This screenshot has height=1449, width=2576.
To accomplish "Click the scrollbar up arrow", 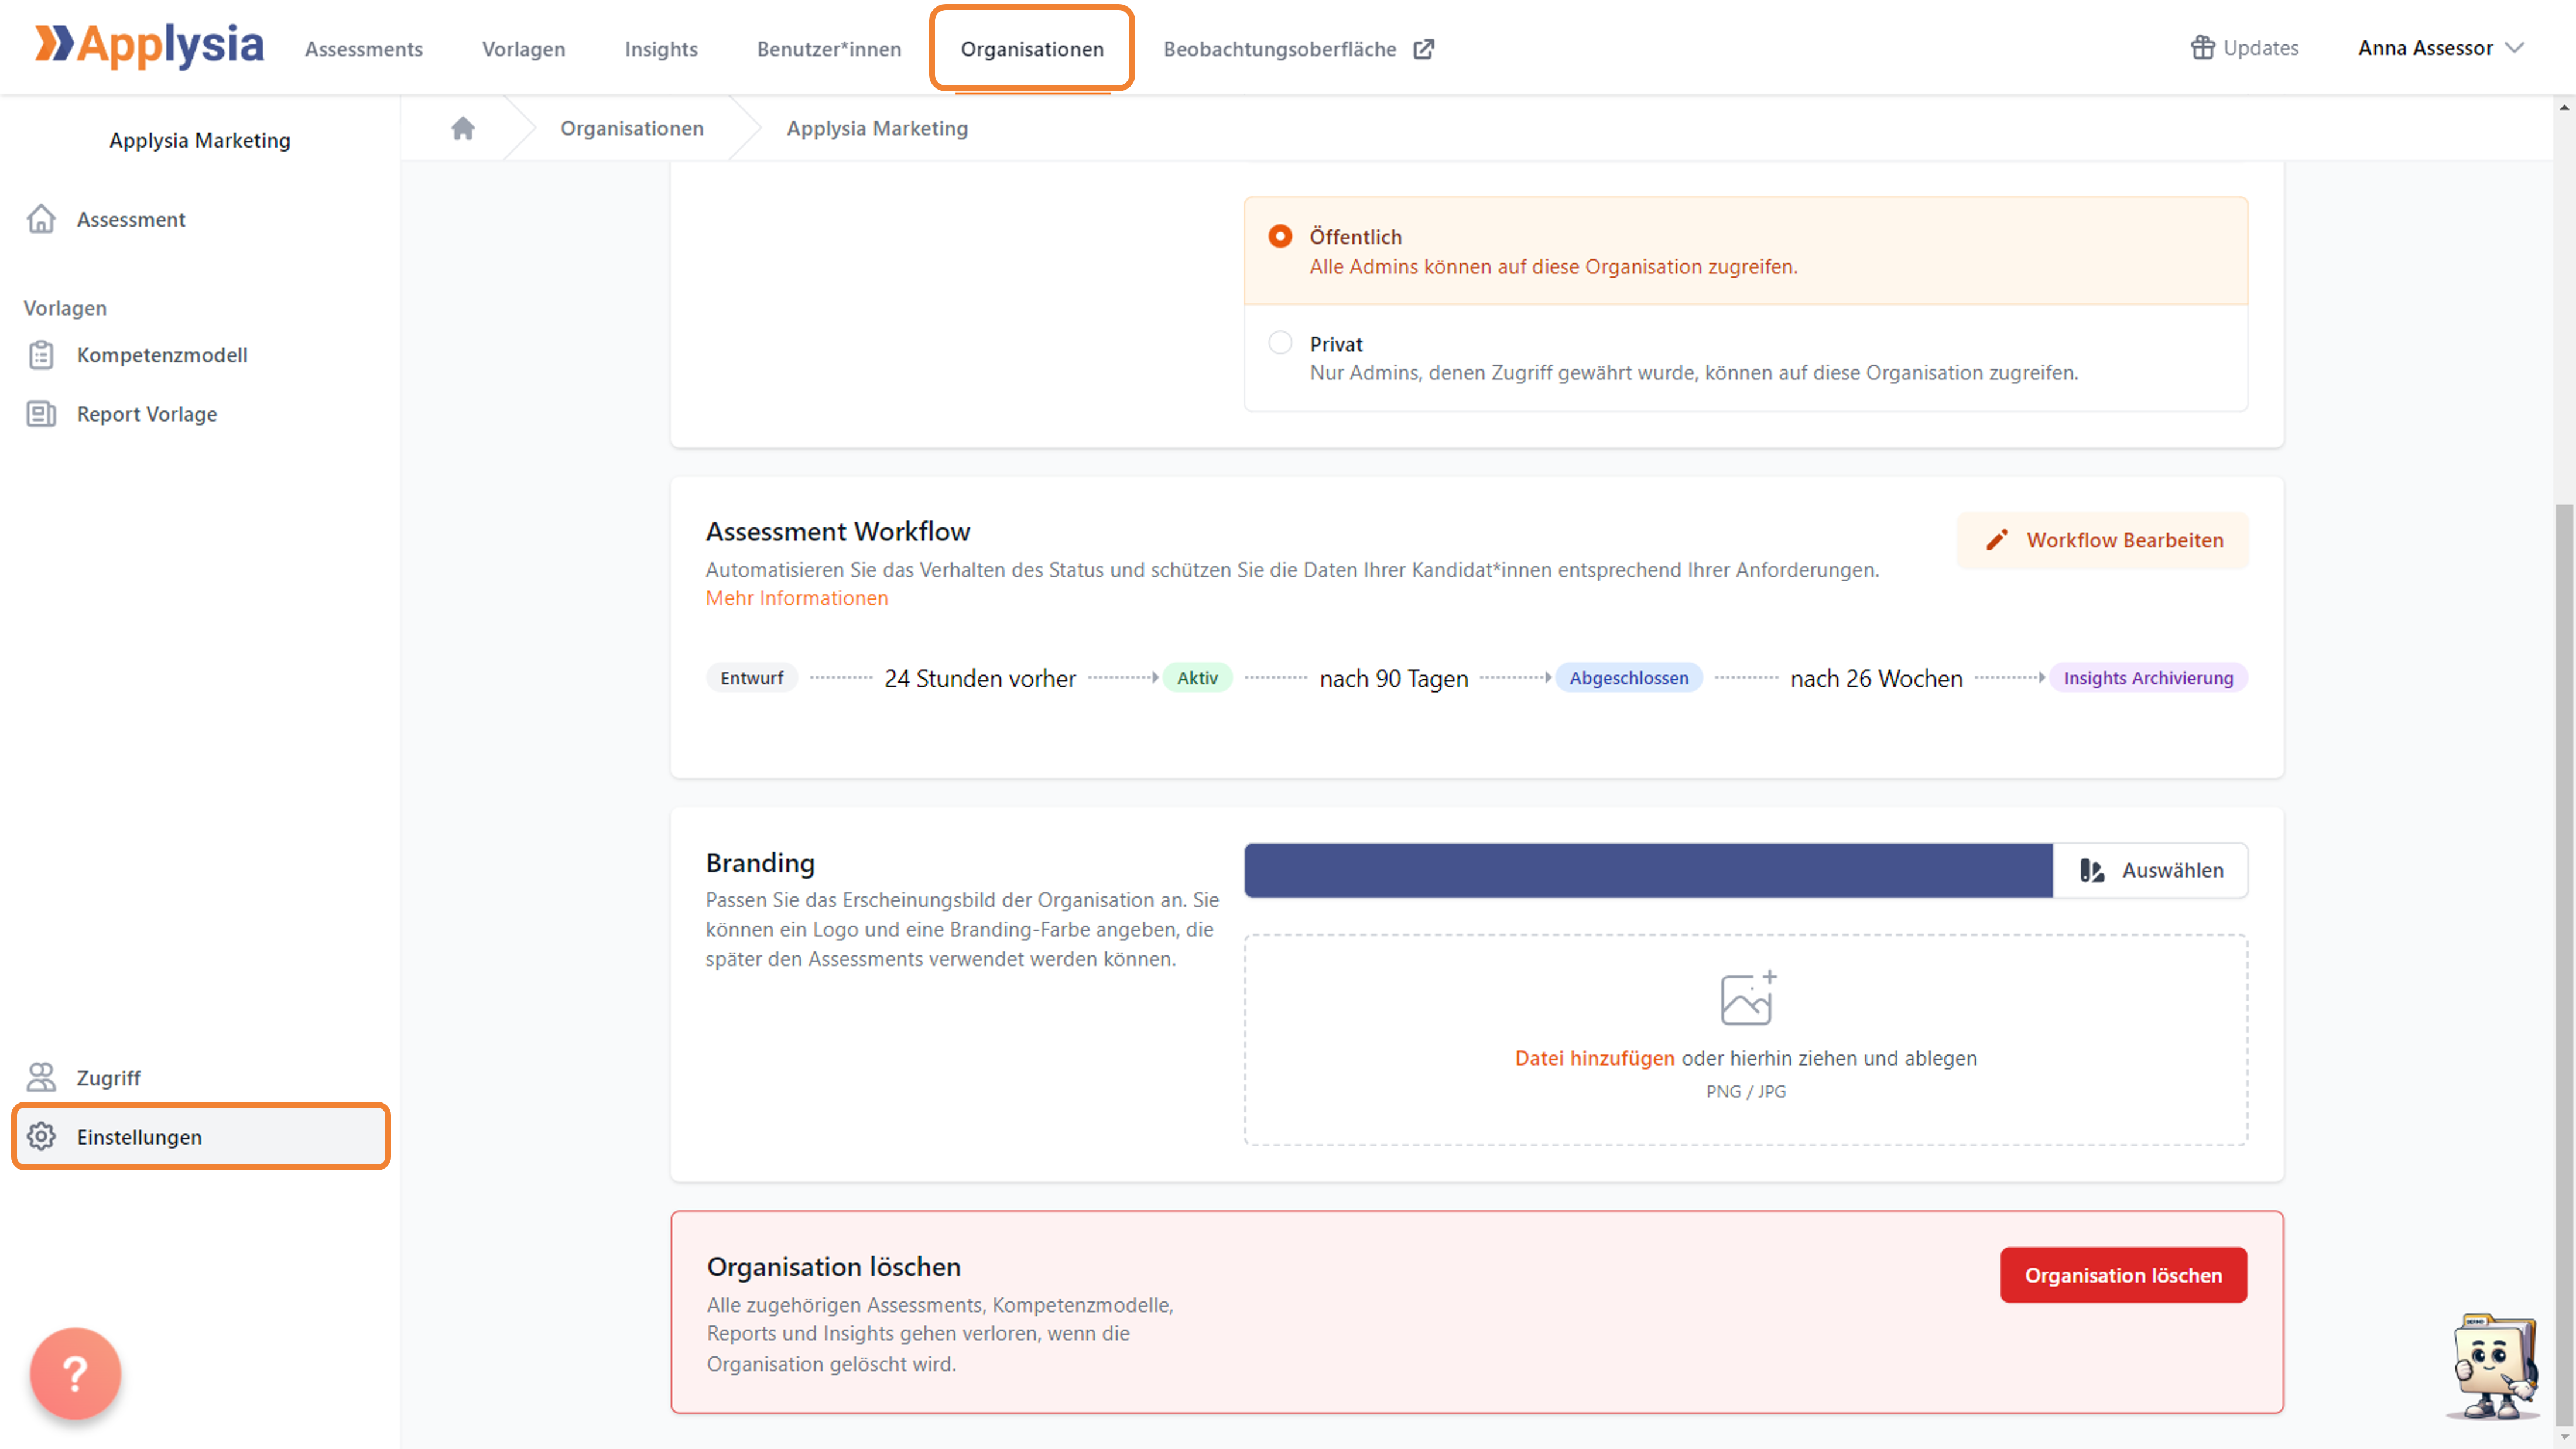I will click(2565, 107).
